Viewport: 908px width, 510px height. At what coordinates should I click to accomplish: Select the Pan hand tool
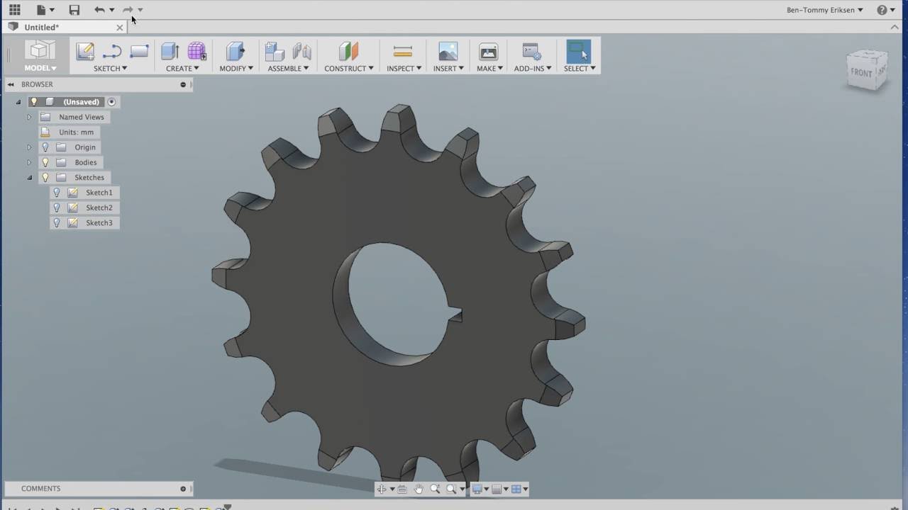pos(419,489)
